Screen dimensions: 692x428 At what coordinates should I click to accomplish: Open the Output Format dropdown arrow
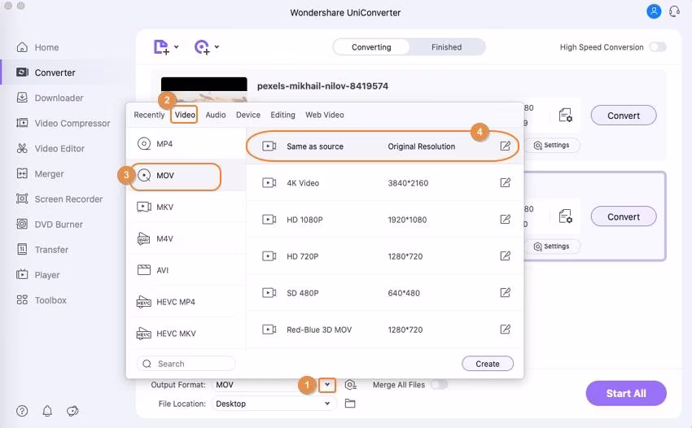point(327,385)
